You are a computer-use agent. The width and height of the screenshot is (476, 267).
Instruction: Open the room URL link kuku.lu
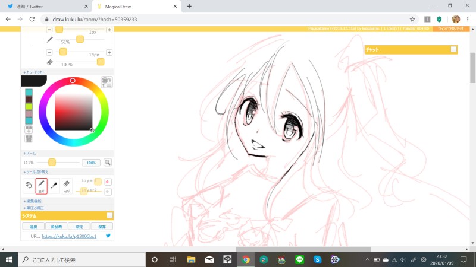click(69, 236)
